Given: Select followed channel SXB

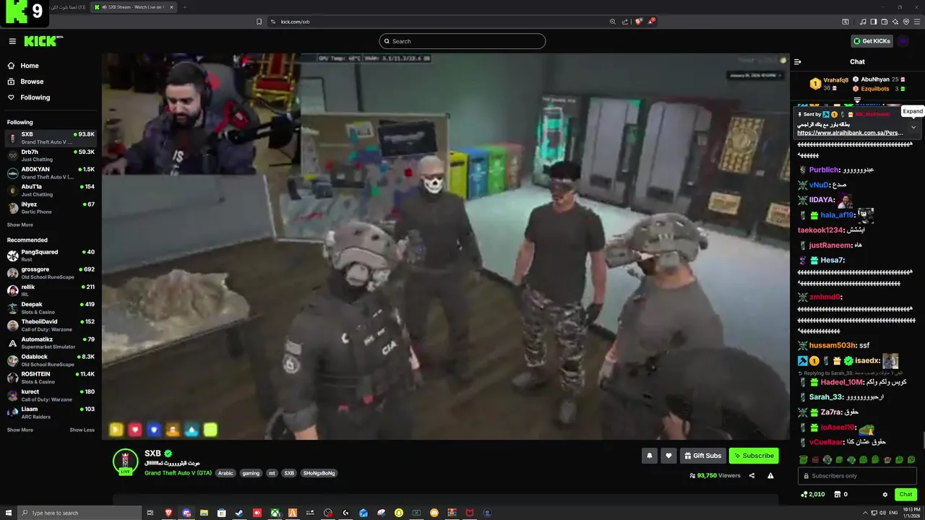Looking at the screenshot, I should click(51, 138).
